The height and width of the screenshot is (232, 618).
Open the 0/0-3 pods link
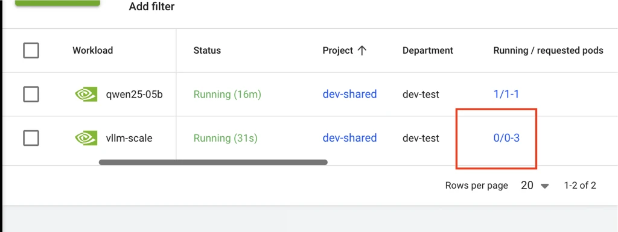[x=506, y=138]
